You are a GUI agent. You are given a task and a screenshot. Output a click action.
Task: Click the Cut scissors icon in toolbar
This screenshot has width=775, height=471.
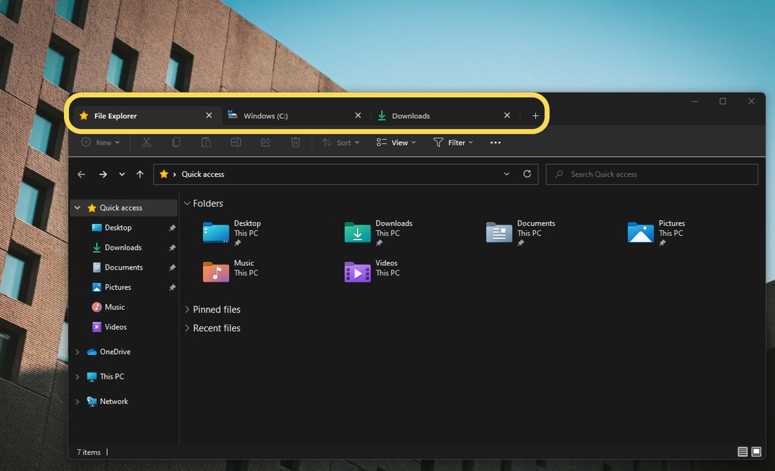(x=147, y=143)
